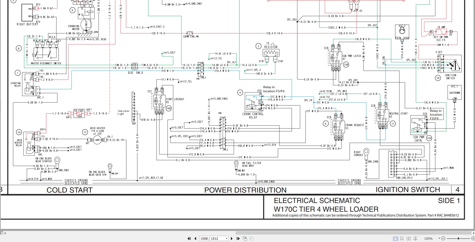Viewport: 475px width, 242px height.
Task: Switch to two-page facing view mode
Action: 409,239
